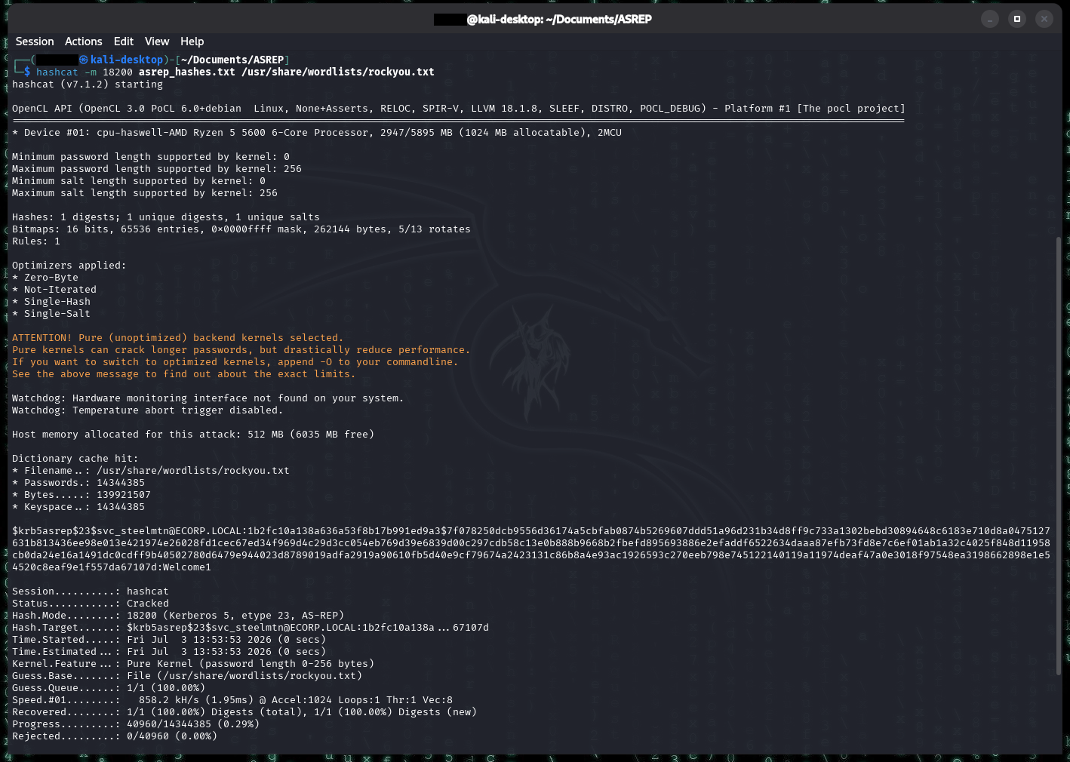1070x762 pixels.
Task: Click the 'Rules: 1' line
Action: (36, 241)
